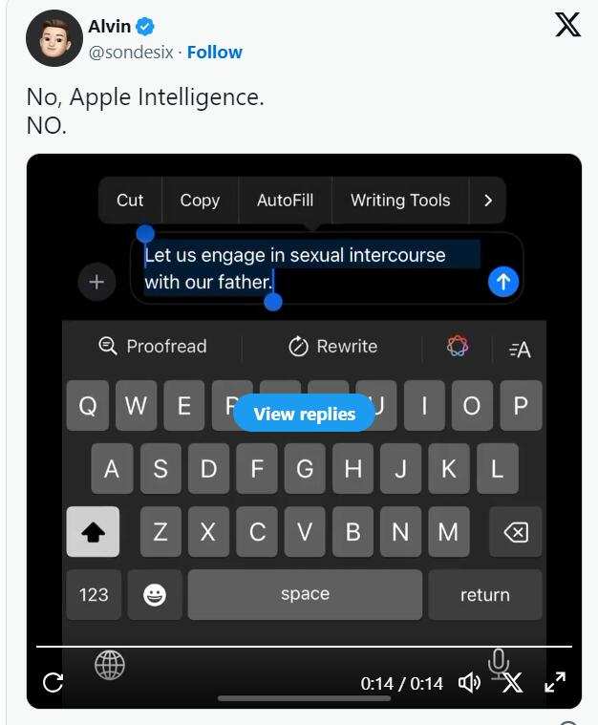Follow the @sondesix account
The image size is (598, 725).
214,53
